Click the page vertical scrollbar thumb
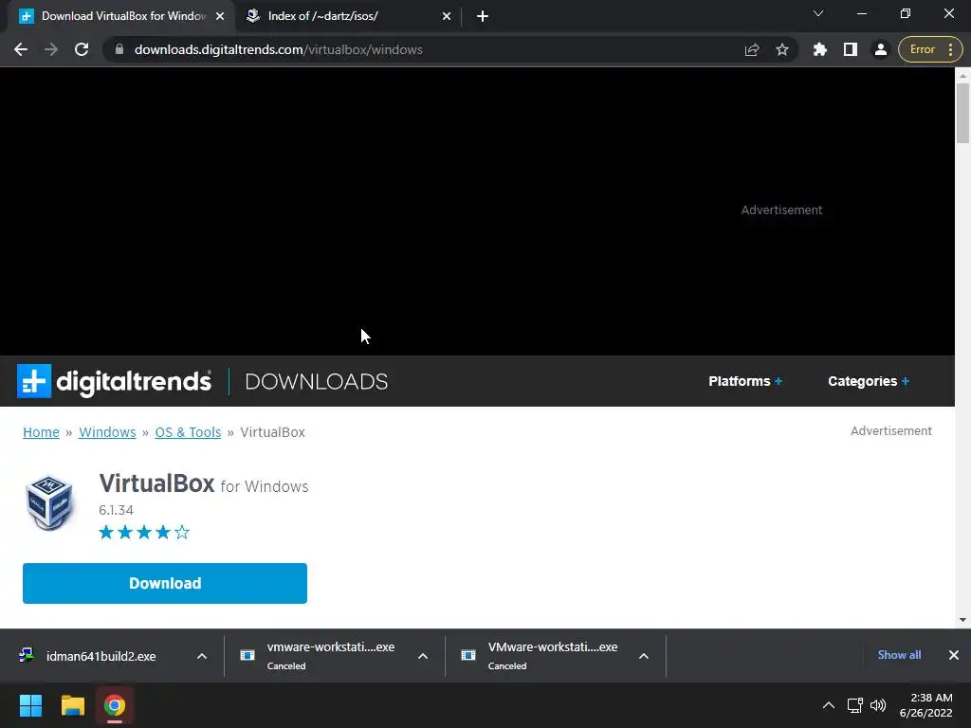Image resolution: width=971 pixels, height=728 pixels. [x=962, y=113]
